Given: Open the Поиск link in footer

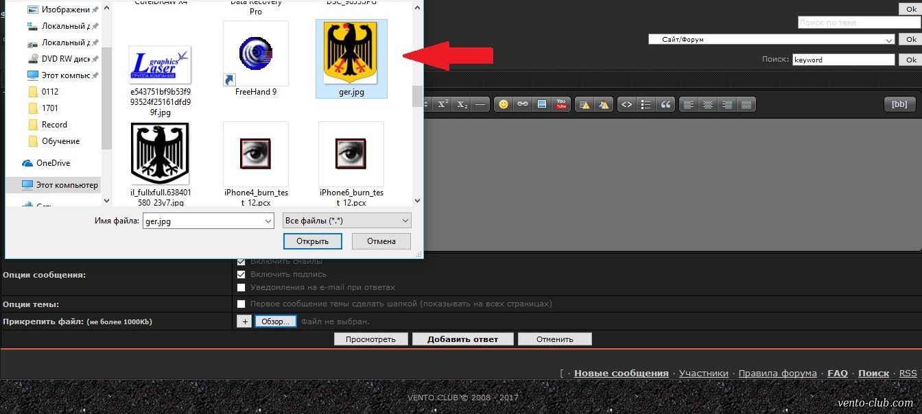Looking at the screenshot, I should [874, 374].
